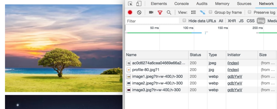Enable Preserve log checkbox
The image size is (277, 109).
250,12
